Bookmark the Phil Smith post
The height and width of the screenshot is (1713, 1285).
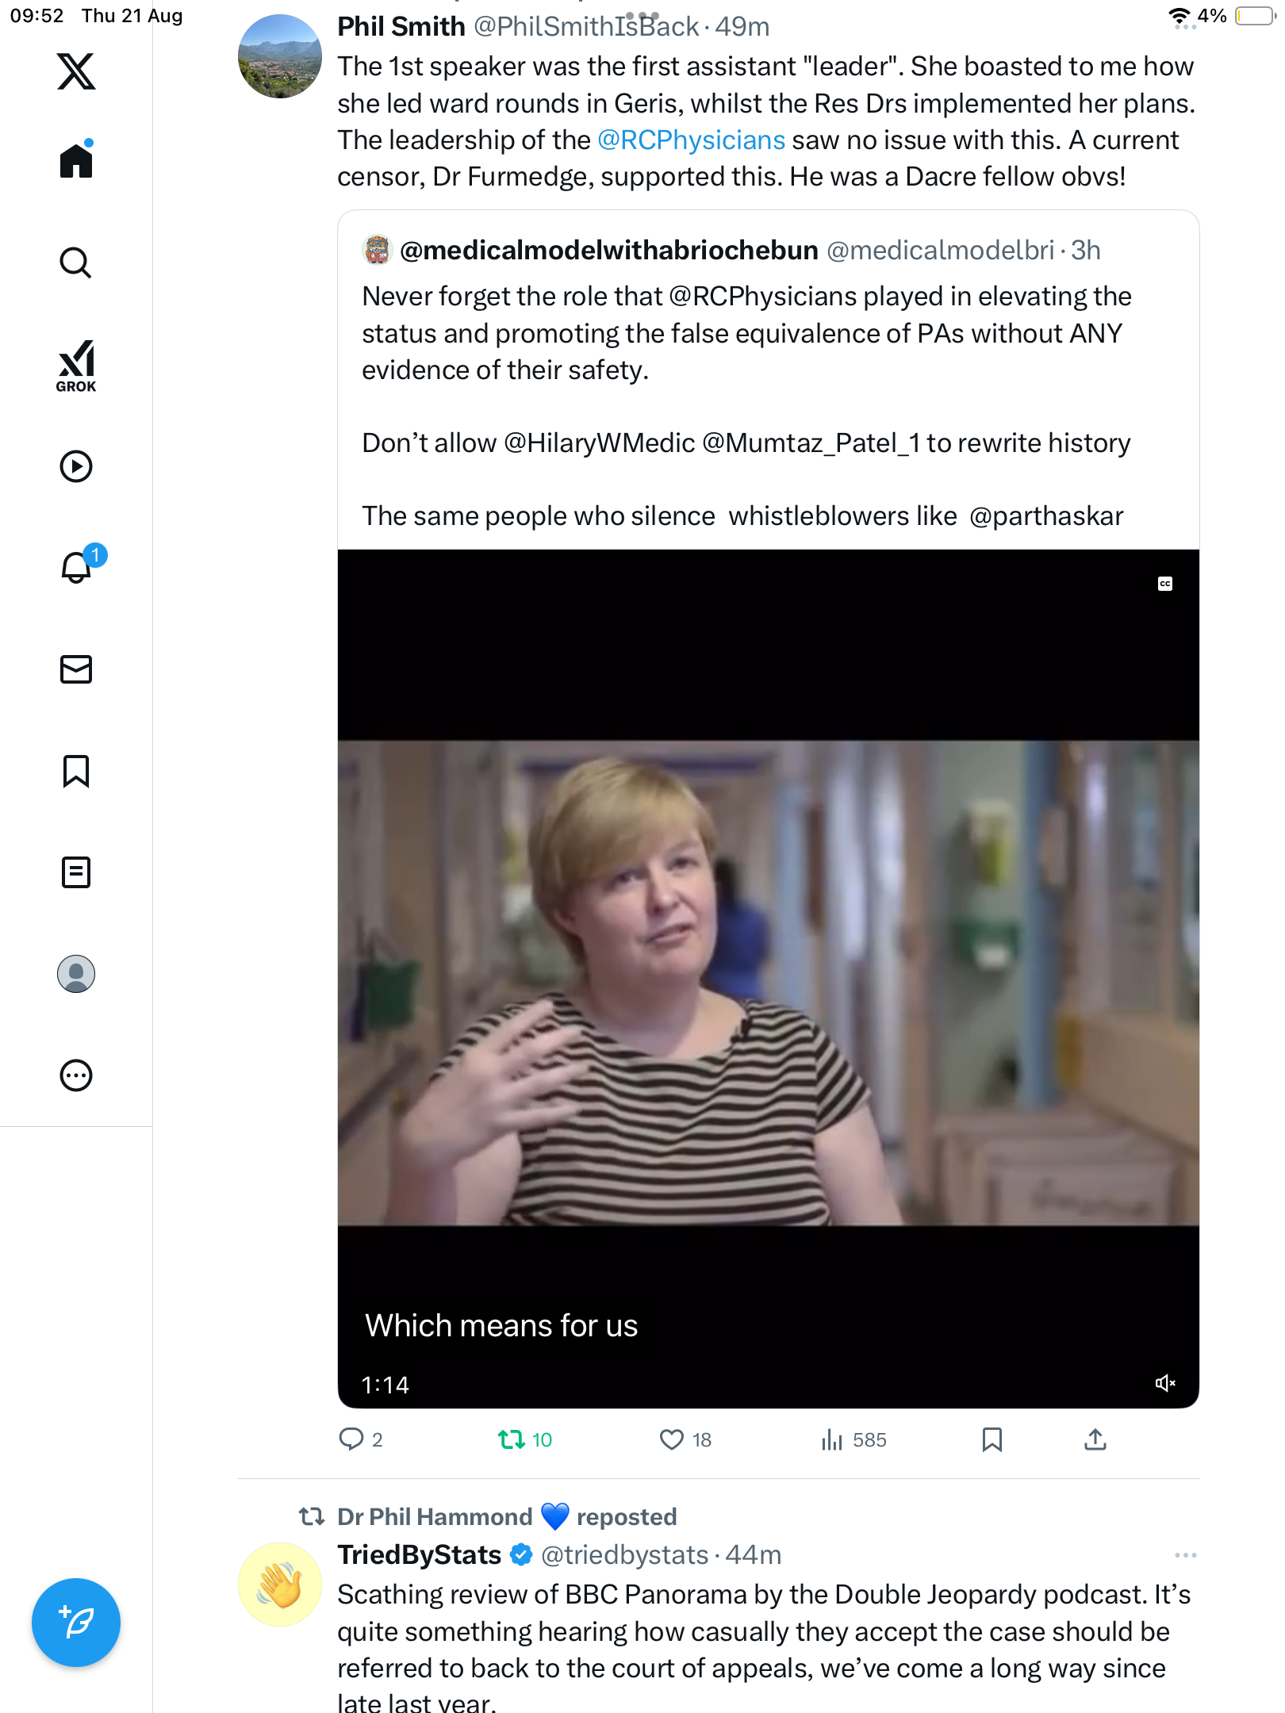992,1439
